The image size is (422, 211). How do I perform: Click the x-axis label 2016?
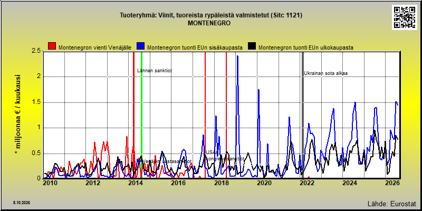178,183
